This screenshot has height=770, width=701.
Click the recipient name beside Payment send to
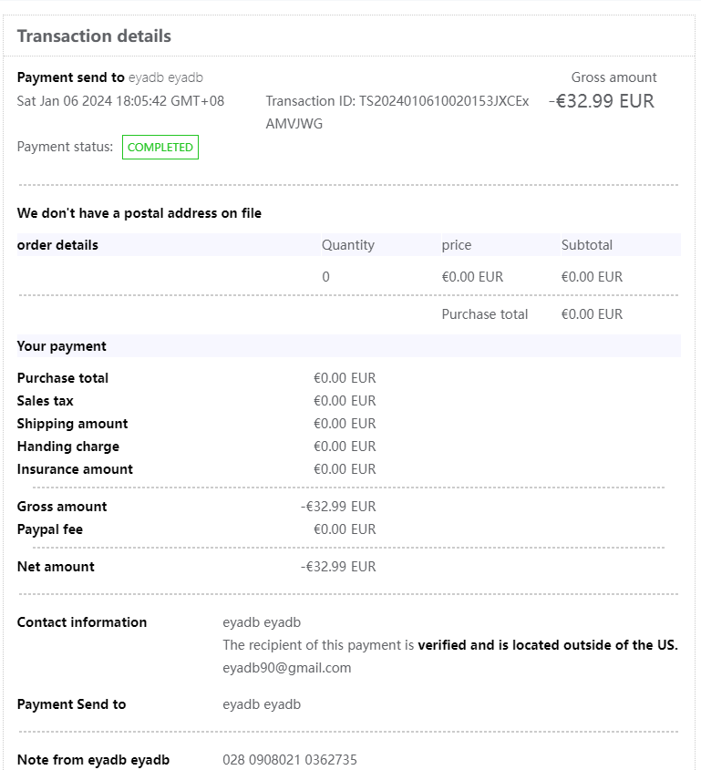165,78
